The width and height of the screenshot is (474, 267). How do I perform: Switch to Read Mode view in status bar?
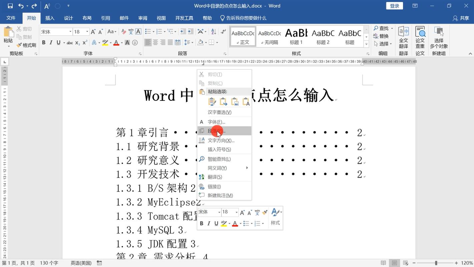pyautogui.click(x=384, y=263)
